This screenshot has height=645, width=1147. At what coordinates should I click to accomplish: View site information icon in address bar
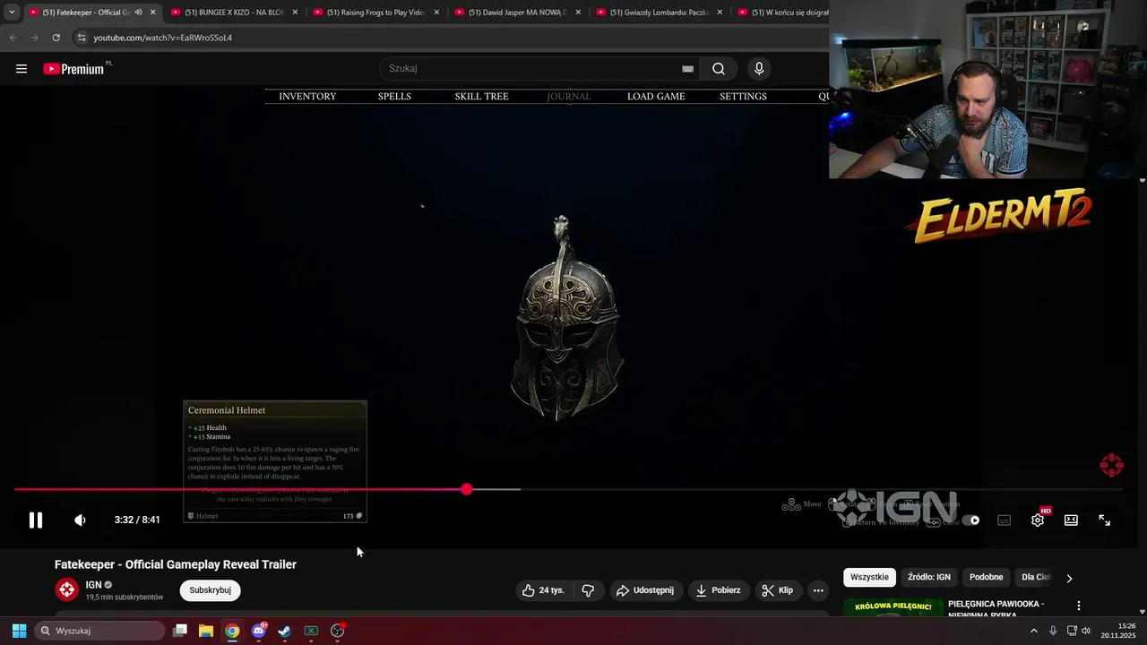82,38
